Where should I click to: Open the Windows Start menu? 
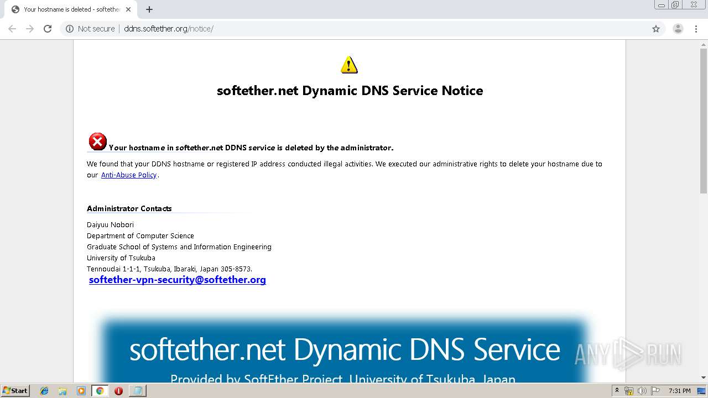[x=15, y=391]
